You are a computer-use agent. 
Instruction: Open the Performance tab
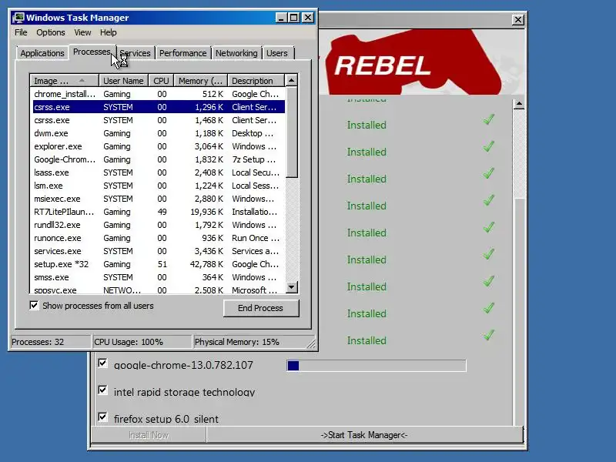pyautogui.click(x=182, y=53)
